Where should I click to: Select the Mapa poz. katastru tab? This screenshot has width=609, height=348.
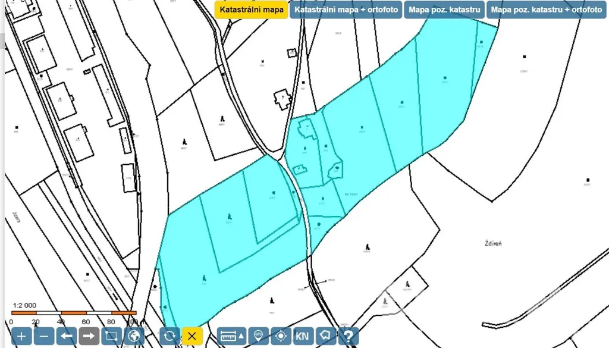tap(444, 10)
